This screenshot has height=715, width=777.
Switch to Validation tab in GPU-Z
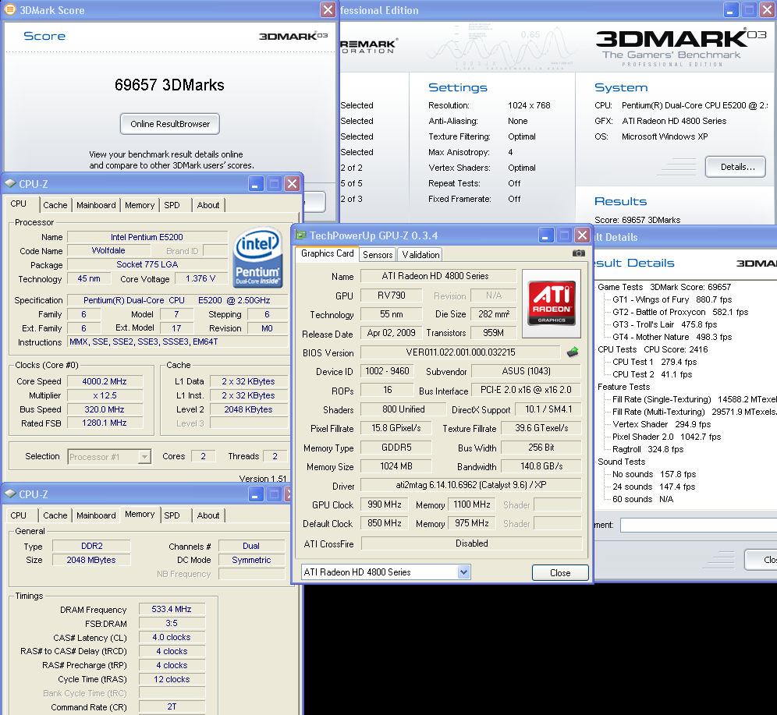point(420,254)
